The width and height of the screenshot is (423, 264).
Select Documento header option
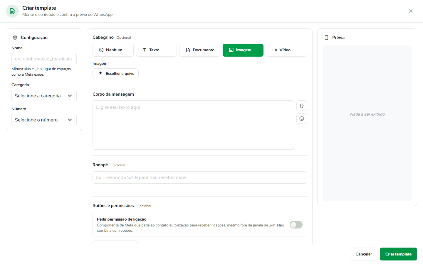(x=200, y=50)
